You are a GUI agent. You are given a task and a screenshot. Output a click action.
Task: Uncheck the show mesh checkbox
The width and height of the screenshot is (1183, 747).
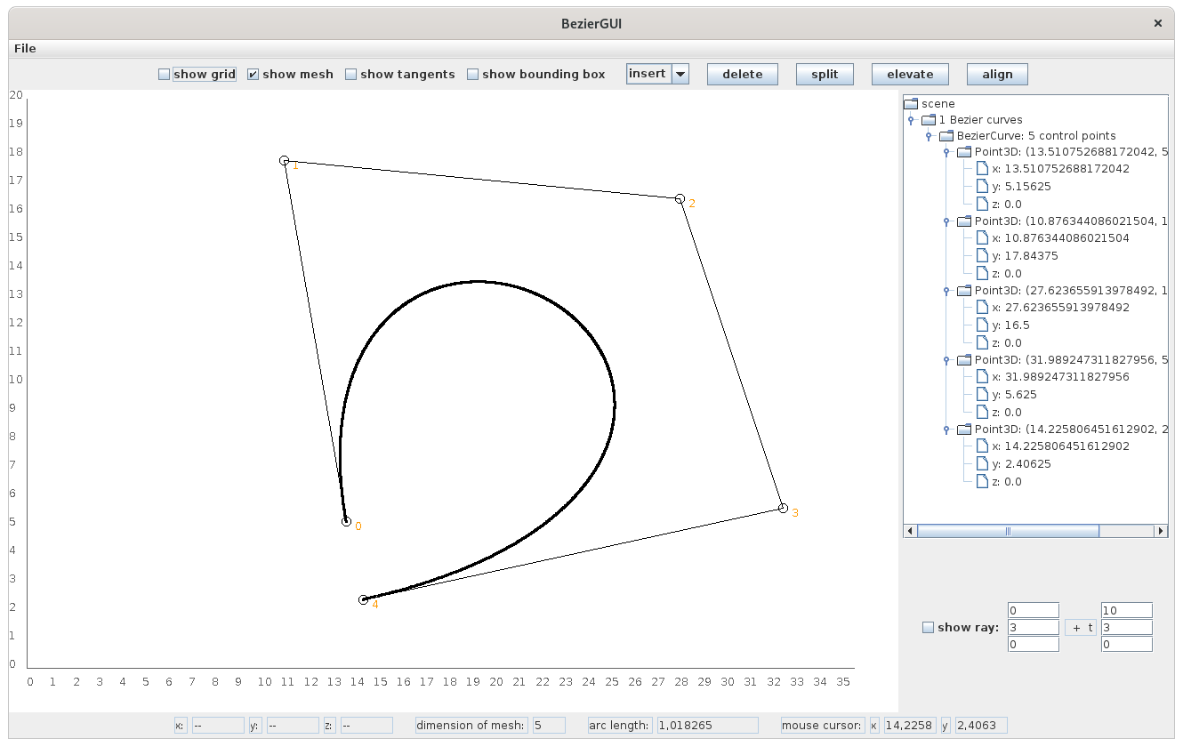(253, 75)
